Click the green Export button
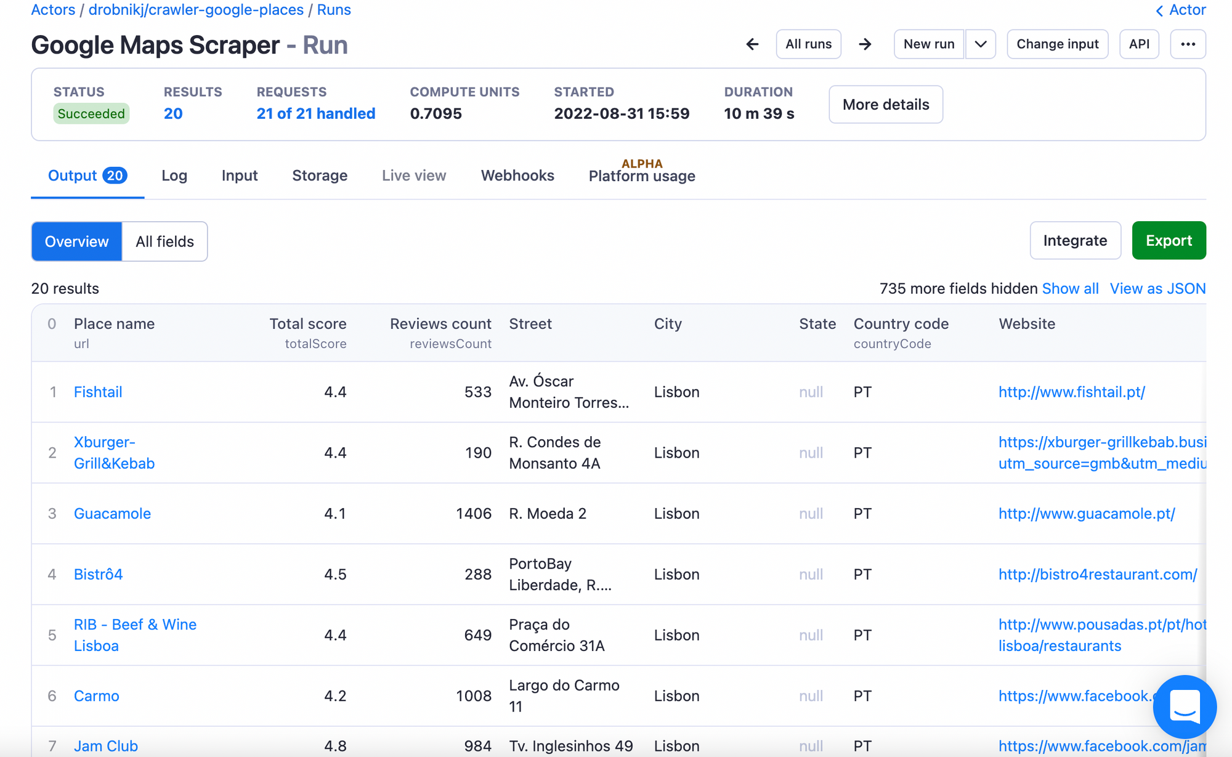1232x757 pixels. 1169,240
